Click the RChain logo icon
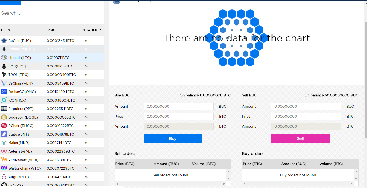The image size is (367, 188). (x=4, y=126)
